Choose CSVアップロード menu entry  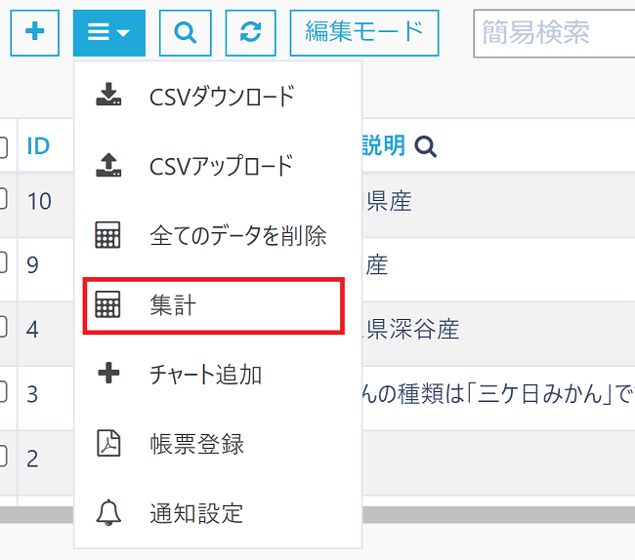coord(221,166)
